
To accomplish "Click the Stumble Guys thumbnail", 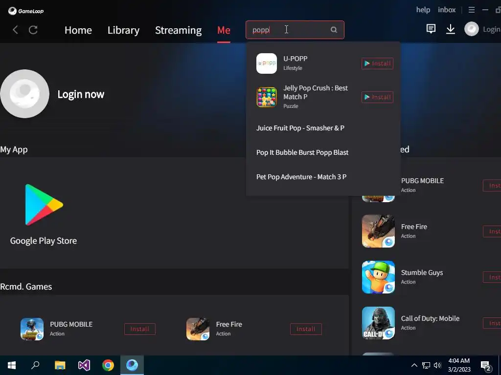I will [x=378, y=277].
